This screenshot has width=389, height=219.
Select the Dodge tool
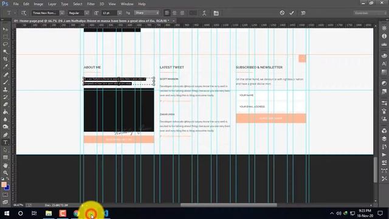point(5,127)
